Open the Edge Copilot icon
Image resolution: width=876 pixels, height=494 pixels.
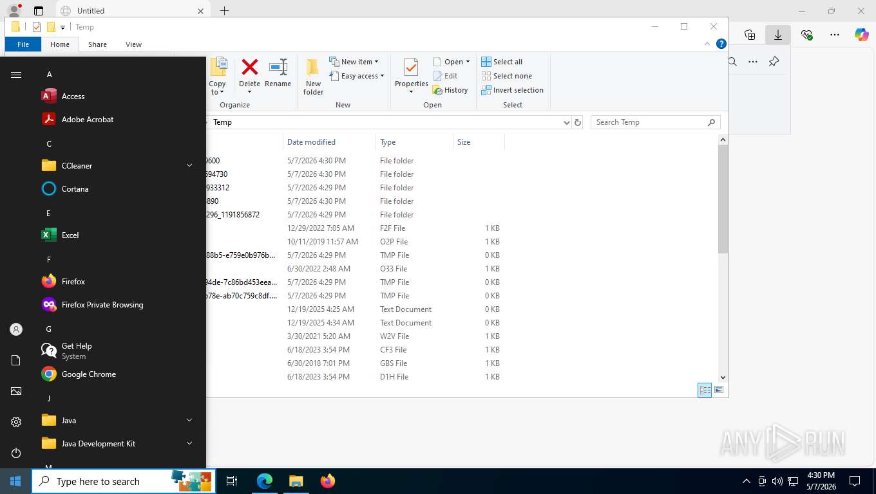tap(862, 35)
